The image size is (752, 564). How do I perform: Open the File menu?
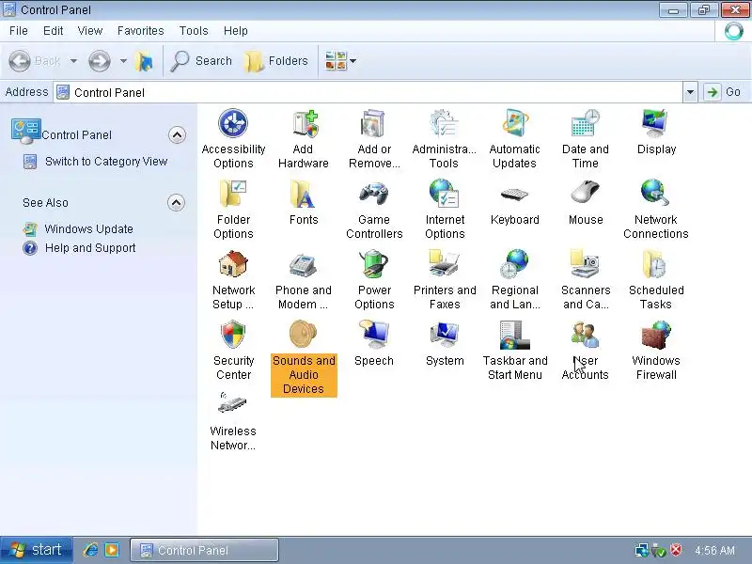[19, 31]
